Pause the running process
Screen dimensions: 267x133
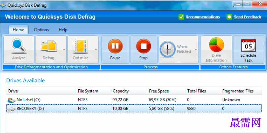115,50
